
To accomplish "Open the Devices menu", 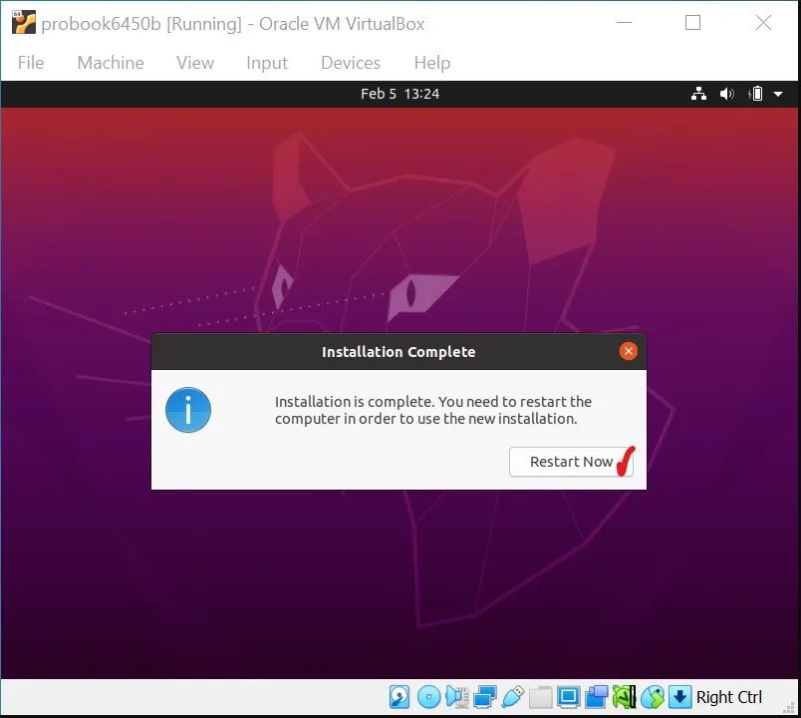I will tap(350, 62).
